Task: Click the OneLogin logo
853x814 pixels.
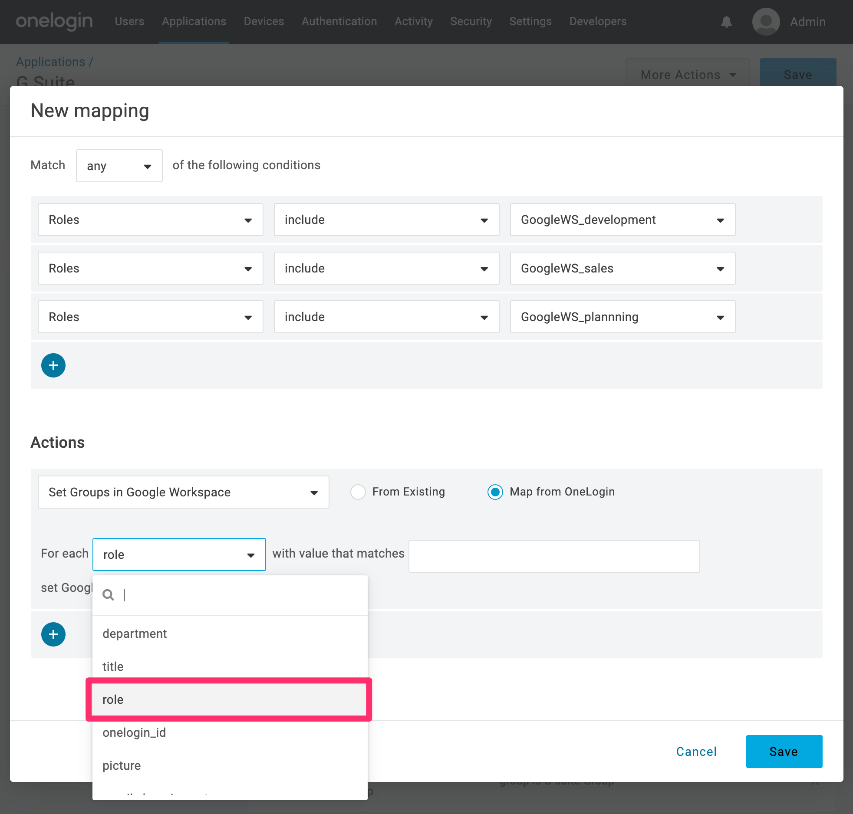Action: (x=54, y=21)
